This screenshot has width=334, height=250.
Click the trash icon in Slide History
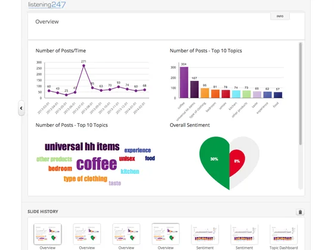point(300,212)
